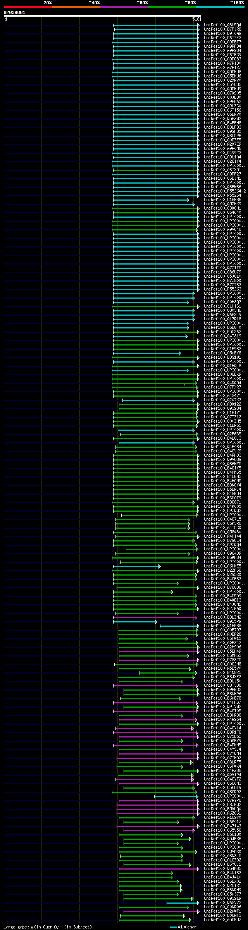Select hit label UniRef100_B4PHB3
Screen dimensions: 248x930
tap(222, 456)
